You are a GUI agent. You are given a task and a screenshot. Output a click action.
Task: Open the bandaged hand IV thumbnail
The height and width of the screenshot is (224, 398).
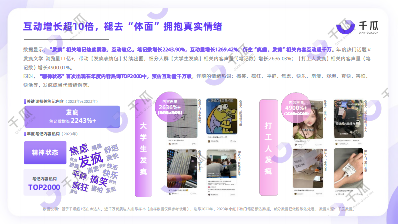(348, 168)
